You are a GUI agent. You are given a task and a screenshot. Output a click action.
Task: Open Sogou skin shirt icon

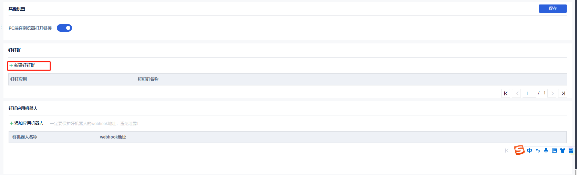[x=563, y=151]
